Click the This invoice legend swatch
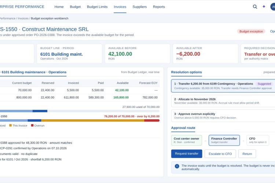This screenshot has height=183, width=275. [10, 126]
